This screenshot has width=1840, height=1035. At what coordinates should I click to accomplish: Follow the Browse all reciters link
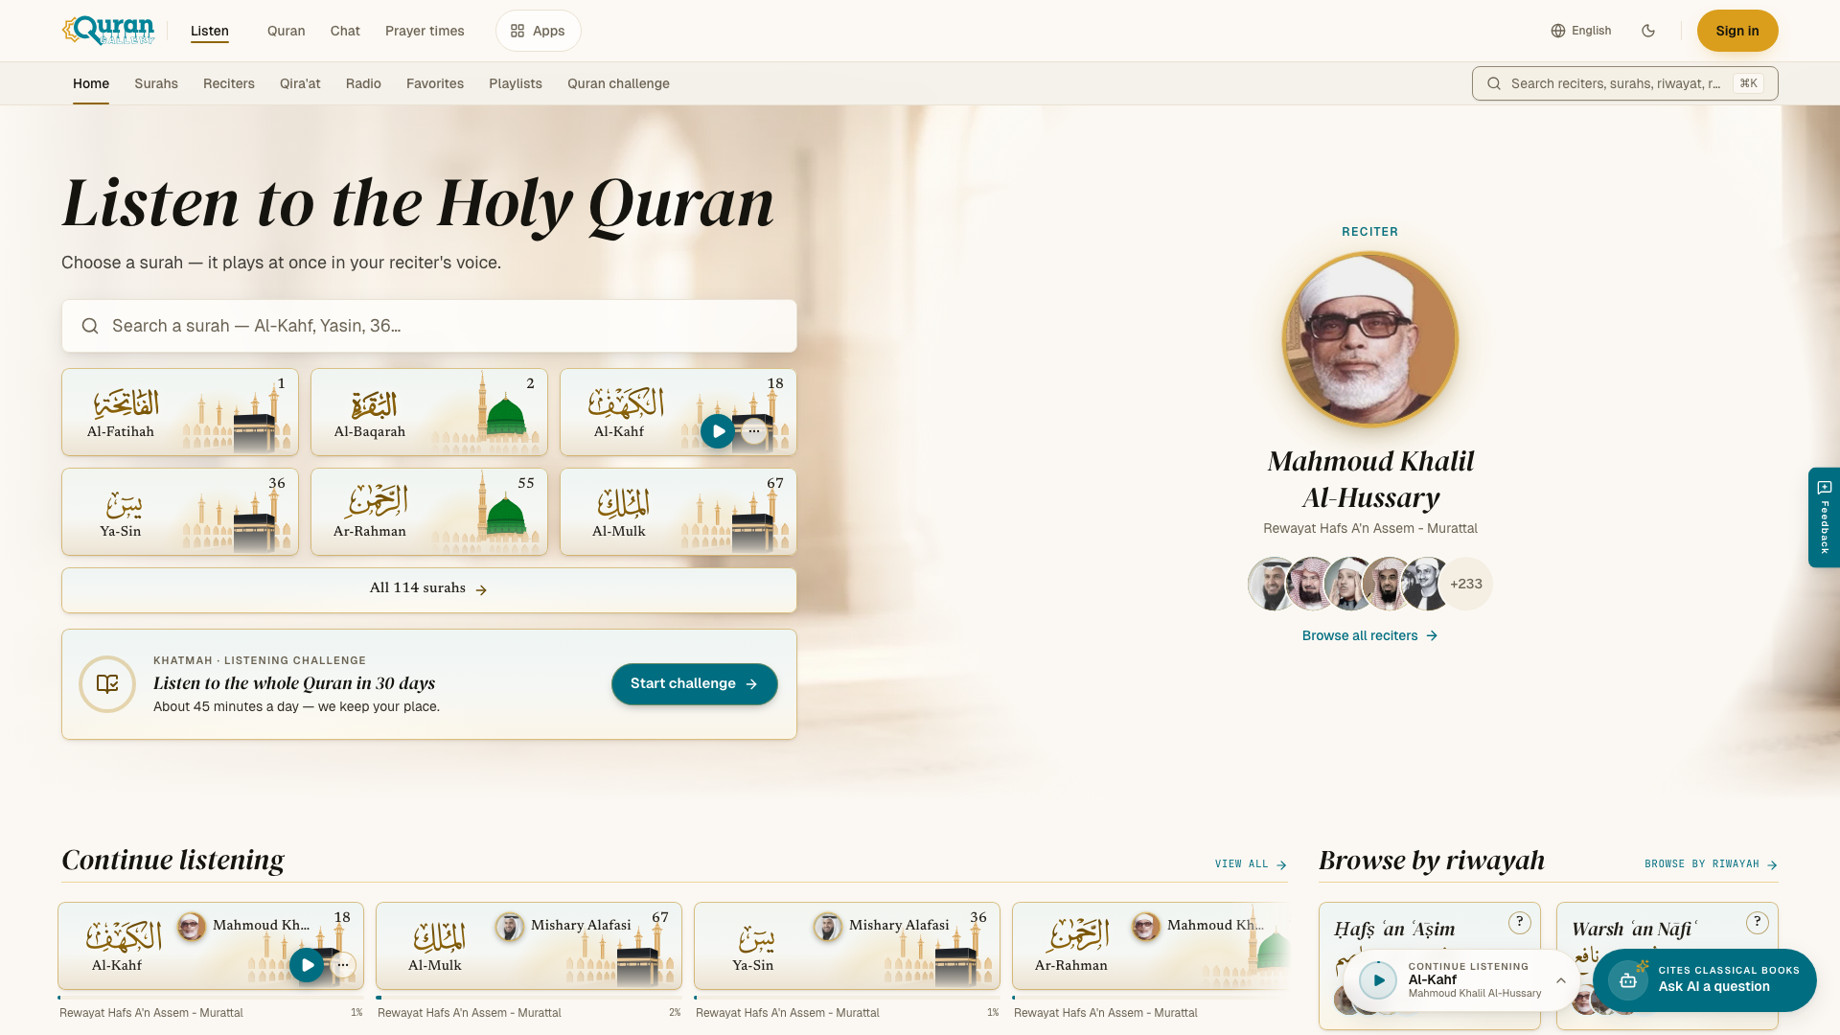1370,635
